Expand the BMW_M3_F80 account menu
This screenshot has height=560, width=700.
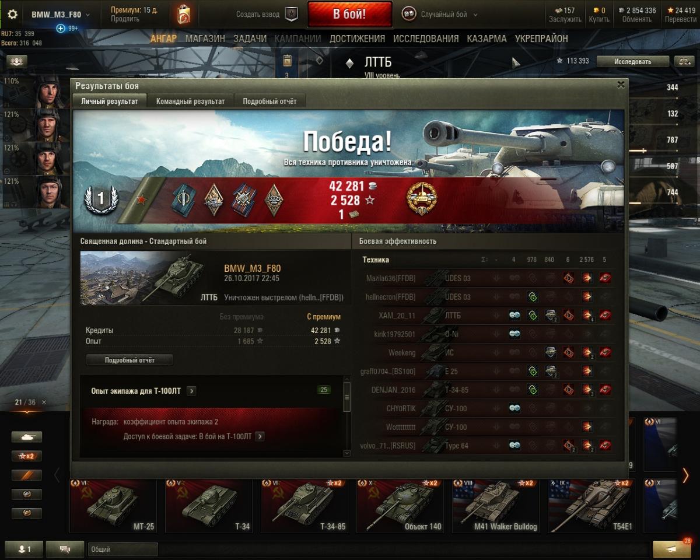click(x=61, y=15)
